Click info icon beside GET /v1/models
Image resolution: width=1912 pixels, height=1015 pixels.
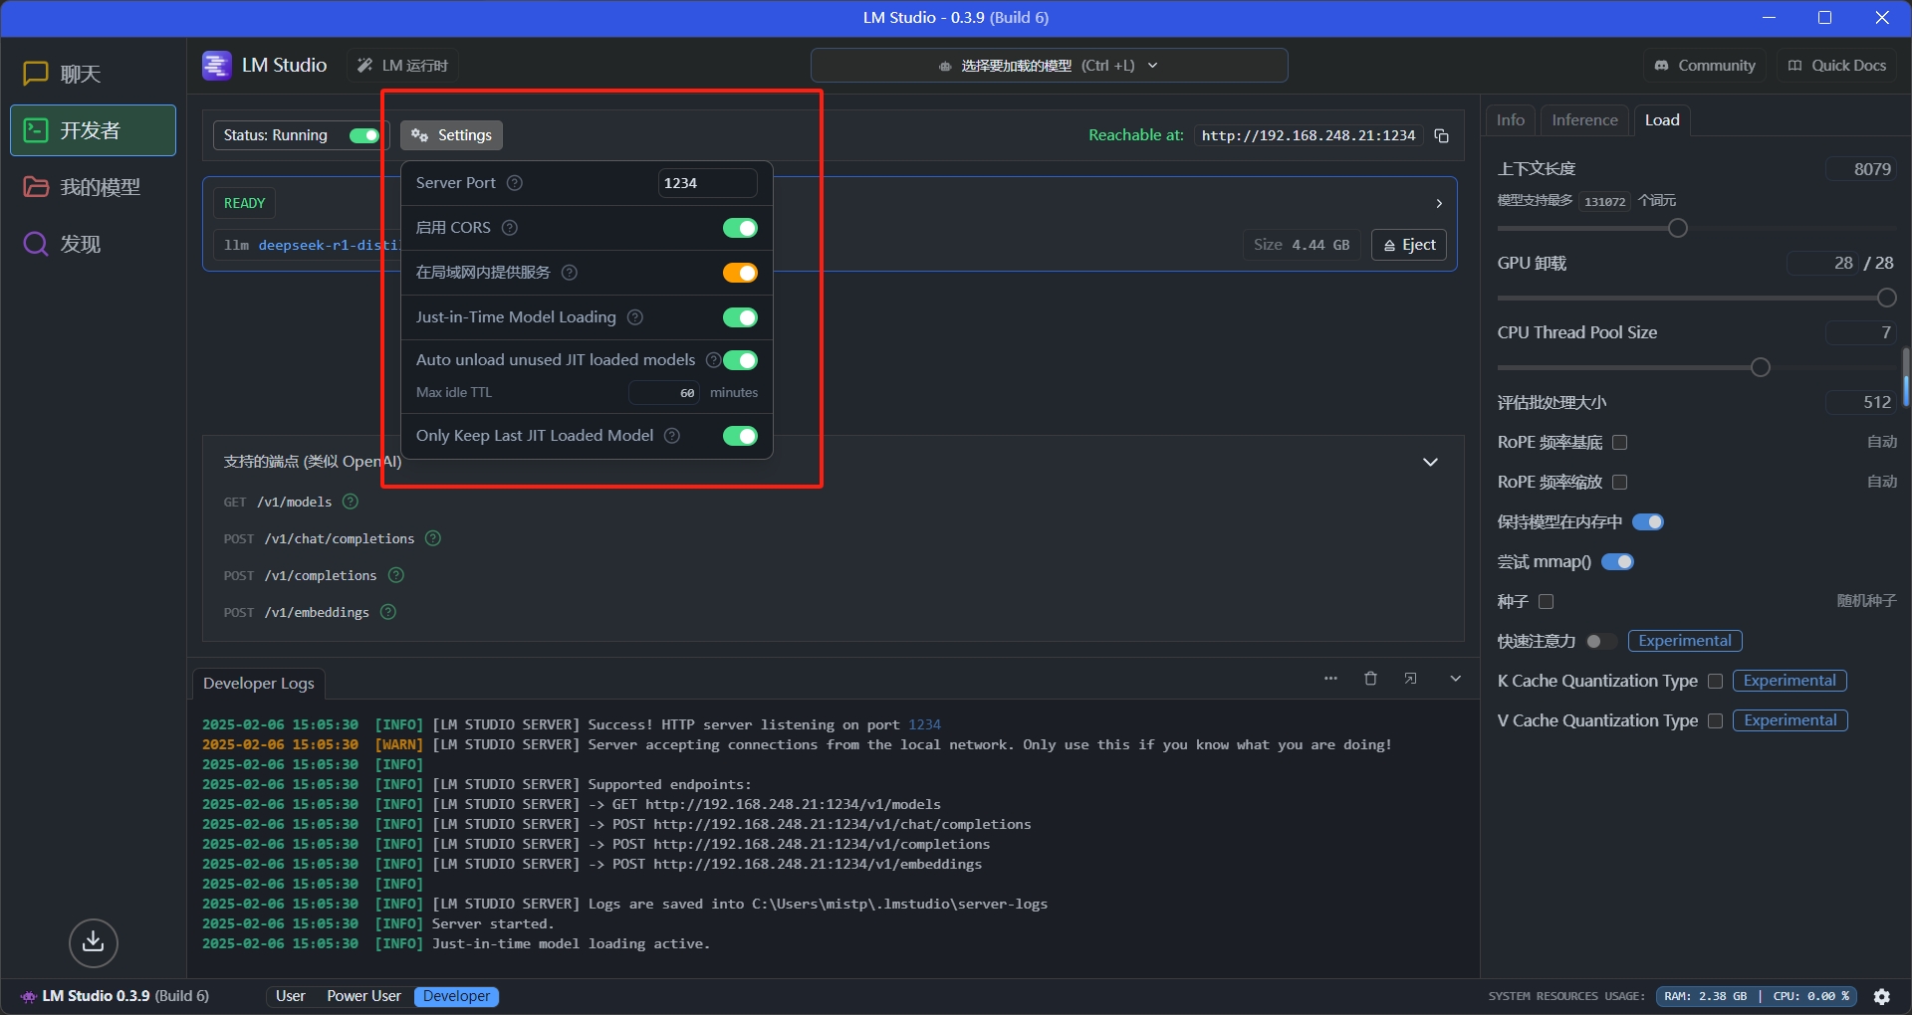(351, 502)
